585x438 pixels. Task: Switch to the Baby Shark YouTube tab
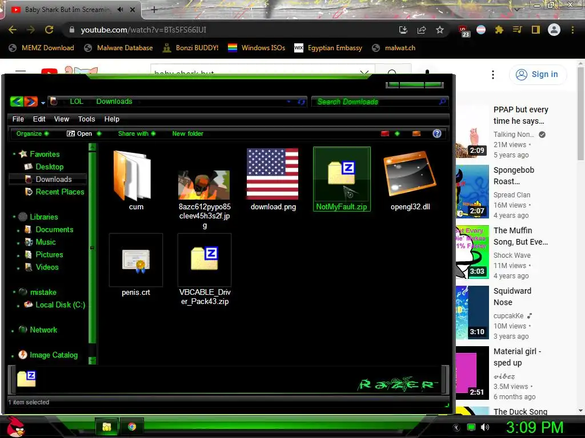[x=67, y=10]
